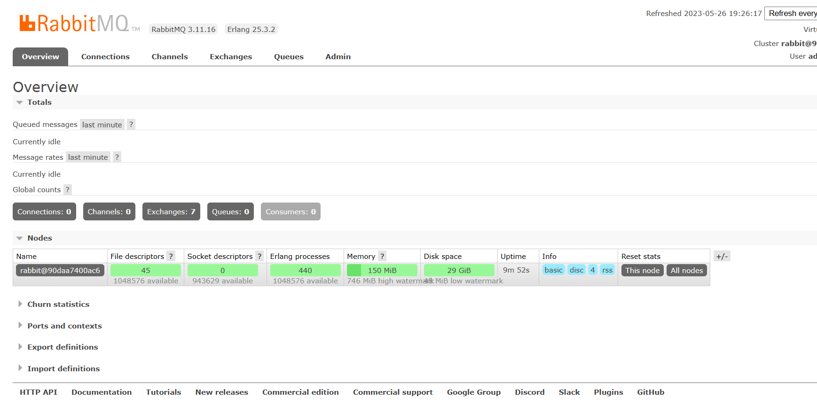Click the basic info tag
817x414 pixels.
click(x=553, y=270)
